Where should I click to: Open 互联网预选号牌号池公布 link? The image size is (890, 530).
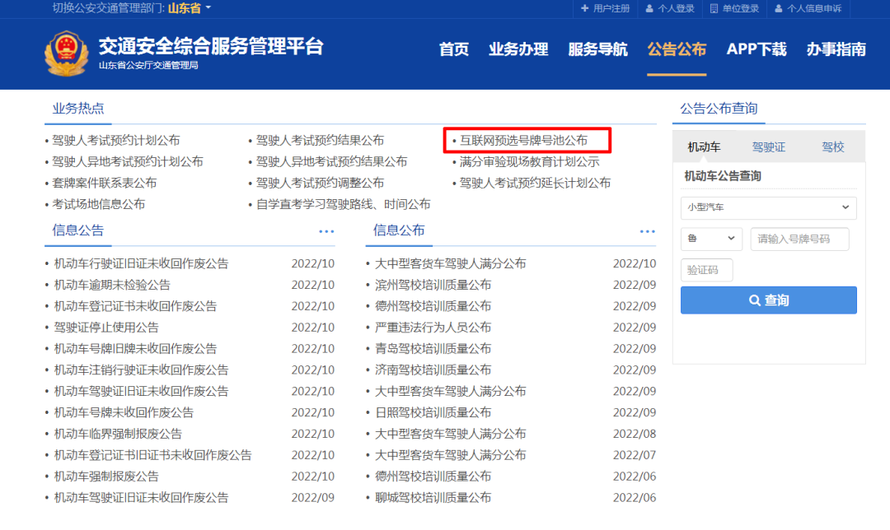523,141
